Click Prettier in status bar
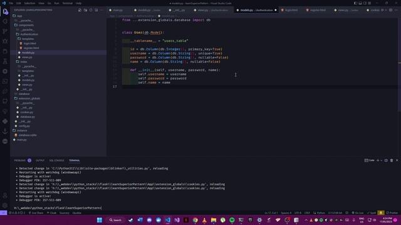 (x=392, y=212)
